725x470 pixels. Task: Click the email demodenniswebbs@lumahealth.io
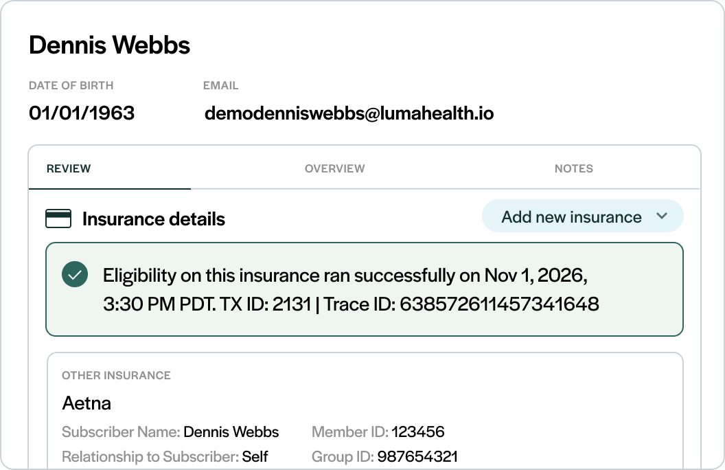349,113
